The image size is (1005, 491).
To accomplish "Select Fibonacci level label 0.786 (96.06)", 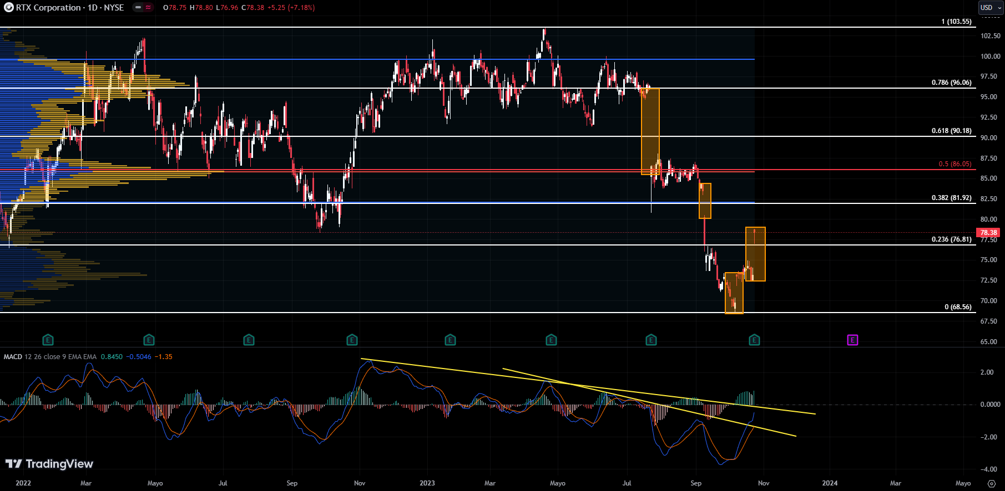I will tap(952, 83).
